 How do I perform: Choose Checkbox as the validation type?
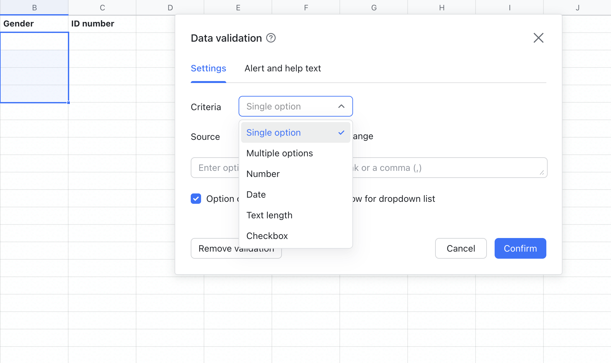coord(267,236)
